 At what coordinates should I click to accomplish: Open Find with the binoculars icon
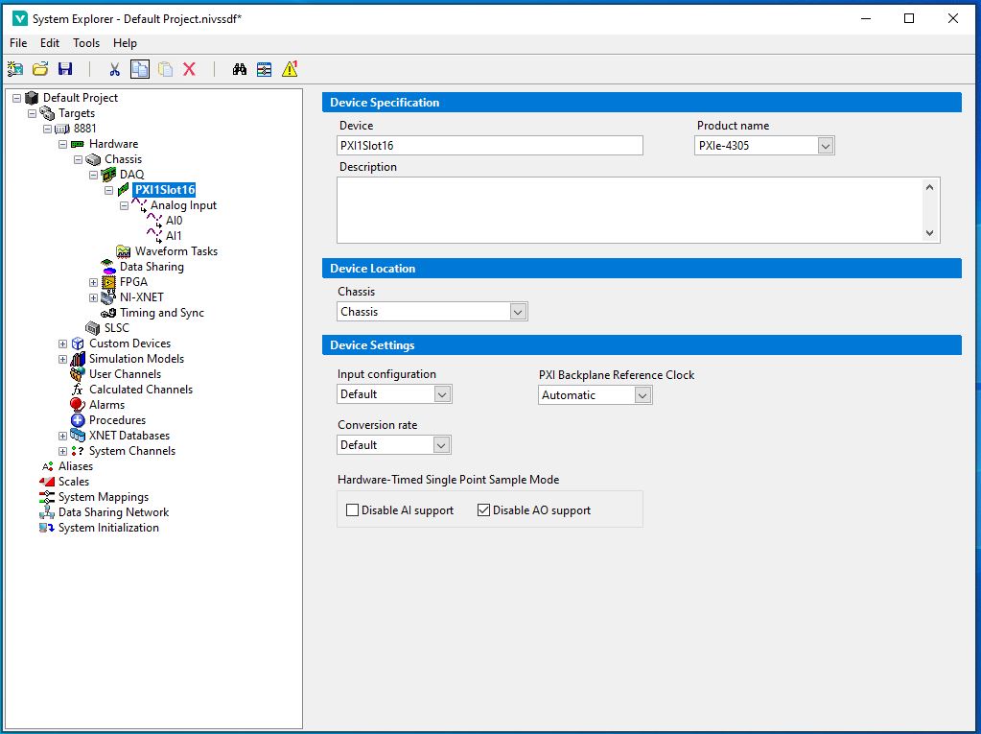[x=239, y=69]
